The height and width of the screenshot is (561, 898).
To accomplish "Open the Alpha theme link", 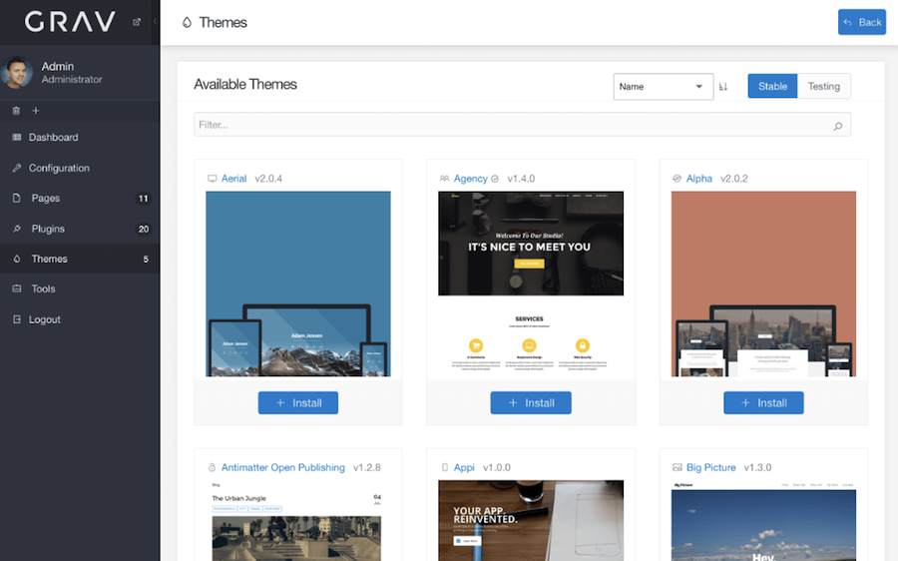I will point(699,179).
